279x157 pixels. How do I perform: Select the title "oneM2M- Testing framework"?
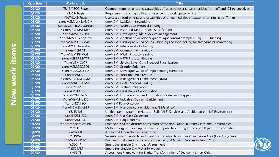point(126,87)
